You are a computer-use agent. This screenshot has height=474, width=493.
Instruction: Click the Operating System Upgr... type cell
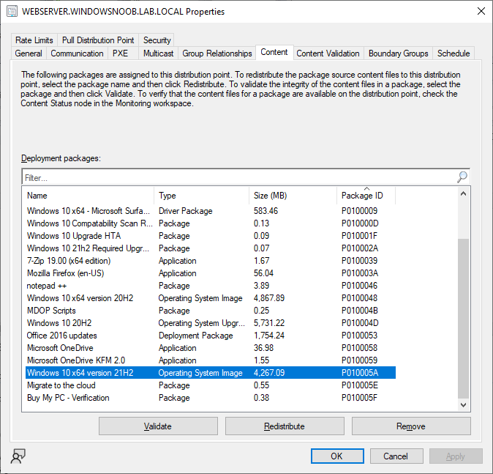(x=202, y=323)
